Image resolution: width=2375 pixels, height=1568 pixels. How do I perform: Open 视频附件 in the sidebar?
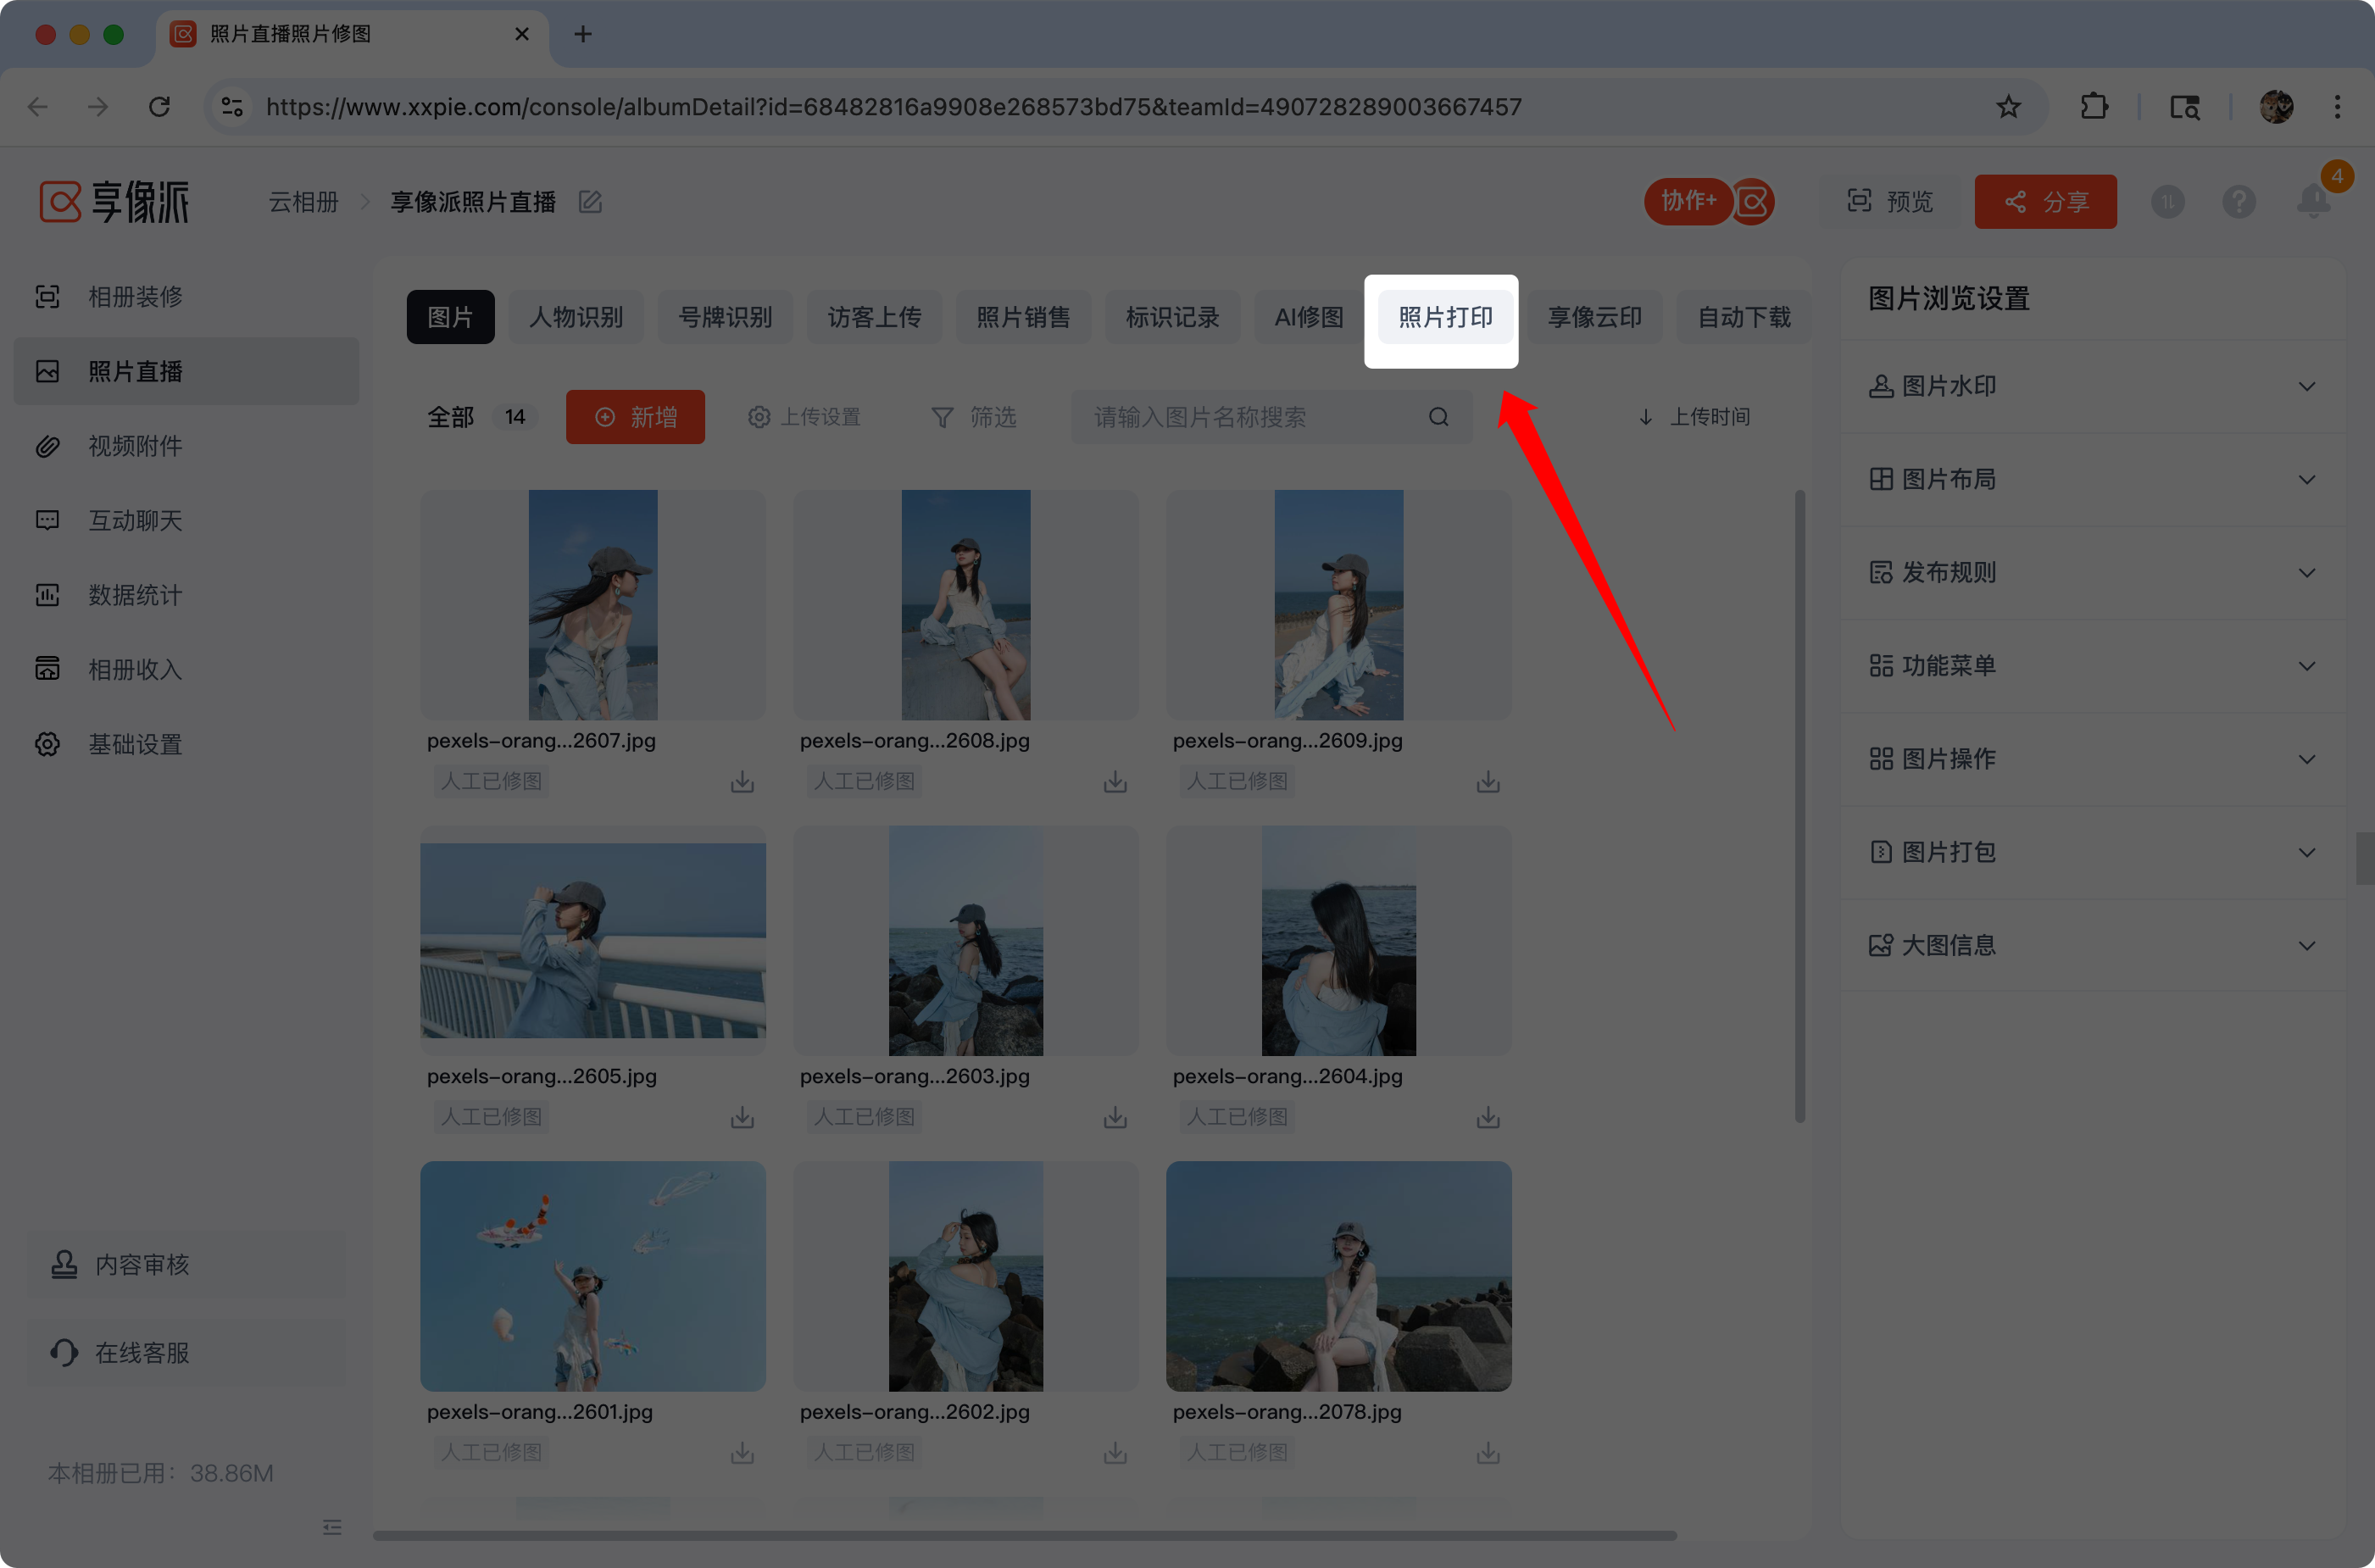pyautogui.click(x=186, y=446)
